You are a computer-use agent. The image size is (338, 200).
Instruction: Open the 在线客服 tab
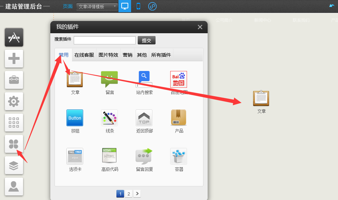click(84, 55)
